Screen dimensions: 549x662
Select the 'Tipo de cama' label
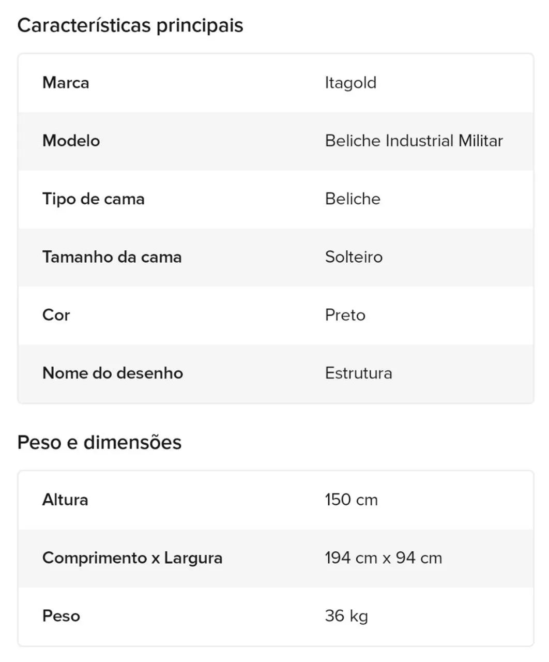pyautogui.click(x=94, y=199)
